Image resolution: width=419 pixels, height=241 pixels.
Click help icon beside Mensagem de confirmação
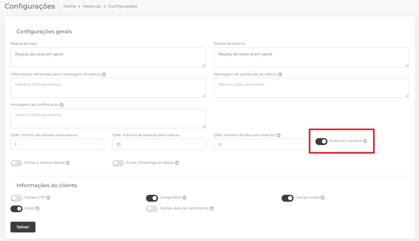coord(61,105)
